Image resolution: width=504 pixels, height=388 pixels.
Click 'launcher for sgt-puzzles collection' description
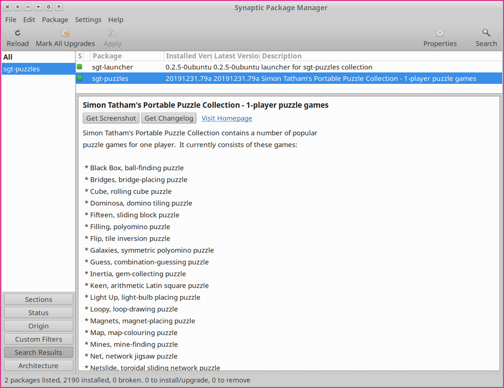click(x=317, y=67)
